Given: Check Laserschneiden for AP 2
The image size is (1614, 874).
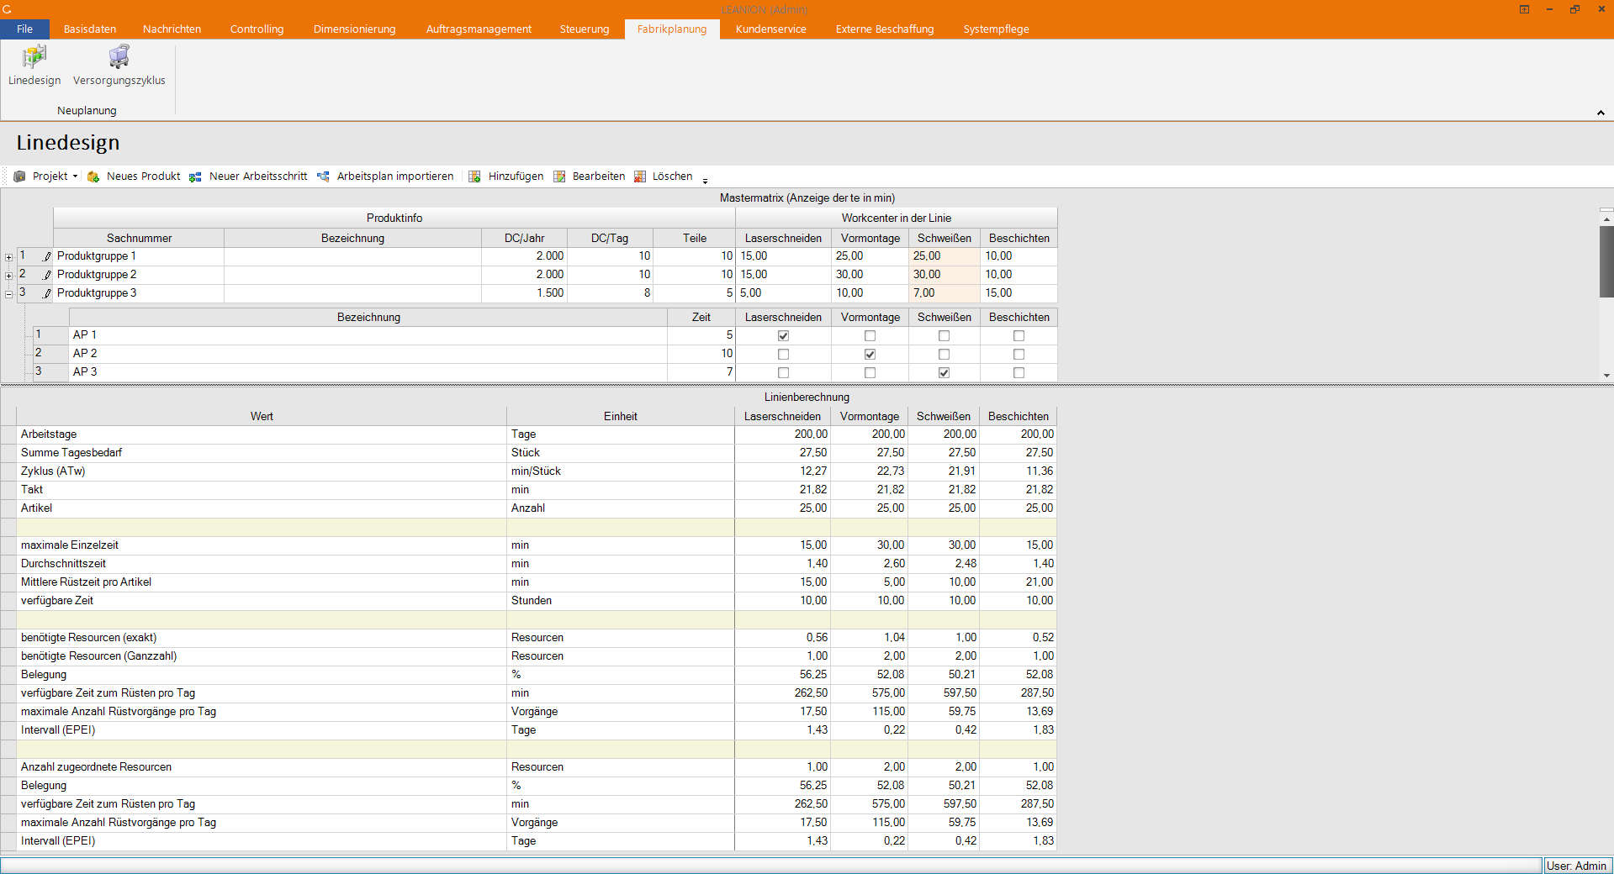Looking at the screenshot, I should (x=783, y=355).
